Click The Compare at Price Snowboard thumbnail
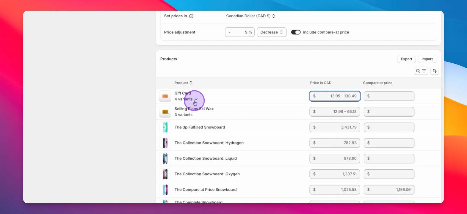 click(x=165, y=190)
